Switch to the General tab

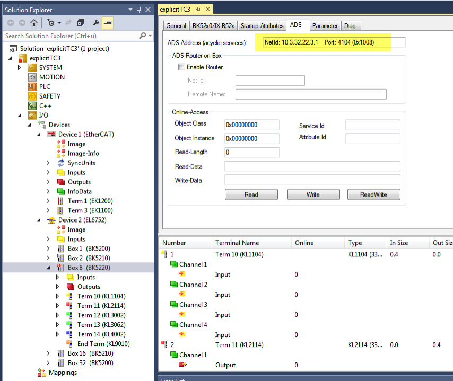176,26
